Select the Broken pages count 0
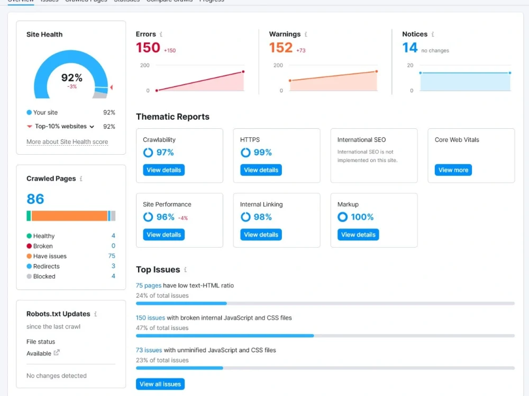Image resolution: width=529 pixels, height=396 pixels. (x=113, y=246)
